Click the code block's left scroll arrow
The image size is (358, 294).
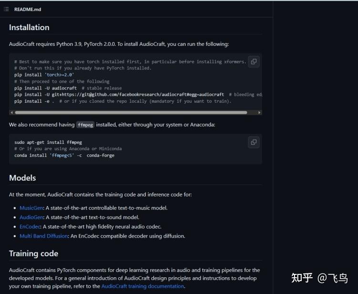coord(11,113)
